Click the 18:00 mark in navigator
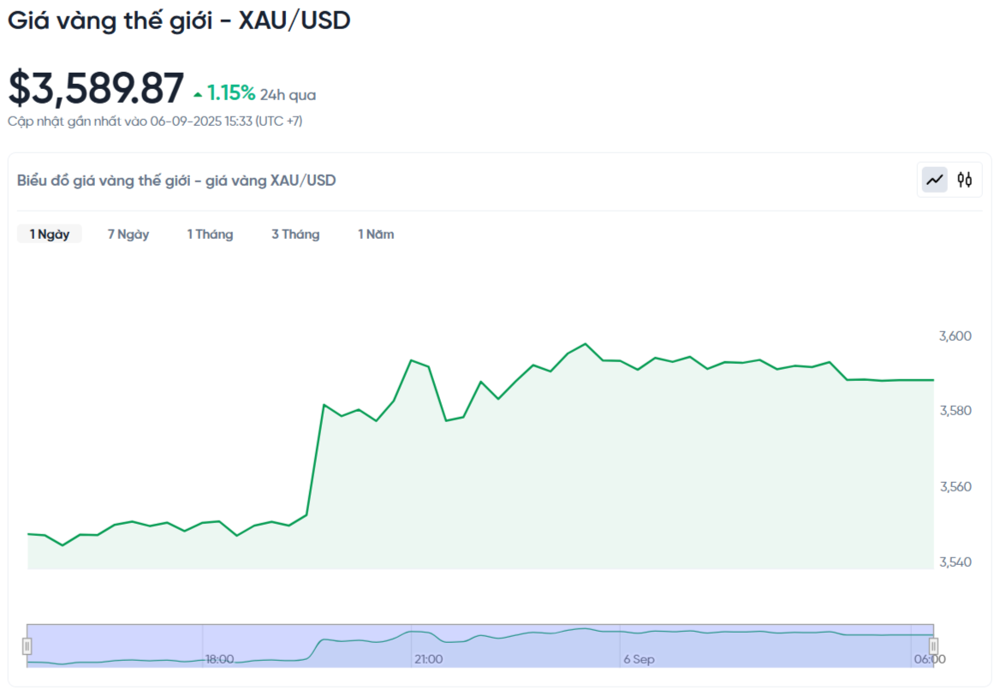The image size is (994, 690). point(219,659)
